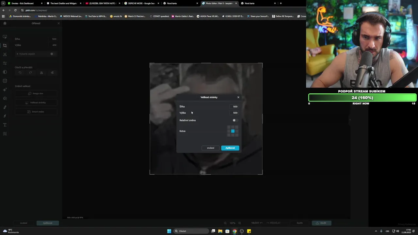Select the Arrange pointer tool
The height and width of the screenshot is (235, 418).
click(5, 37)
